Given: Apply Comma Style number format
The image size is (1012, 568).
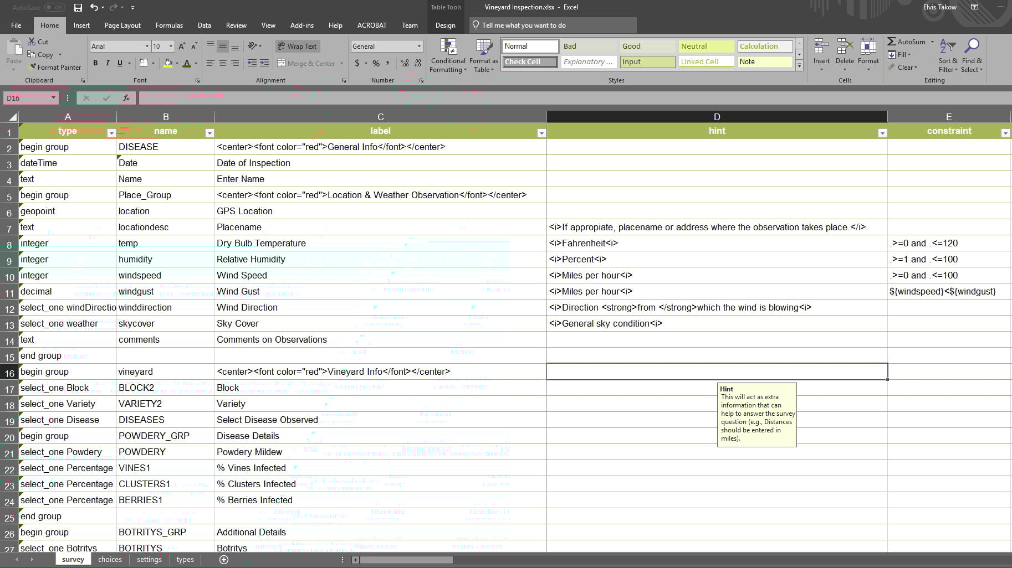Looking at the screenshot, I should pos(388,63).
